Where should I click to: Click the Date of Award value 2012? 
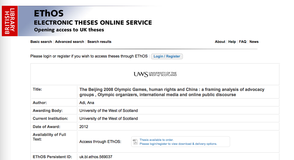tap(84, 127)
